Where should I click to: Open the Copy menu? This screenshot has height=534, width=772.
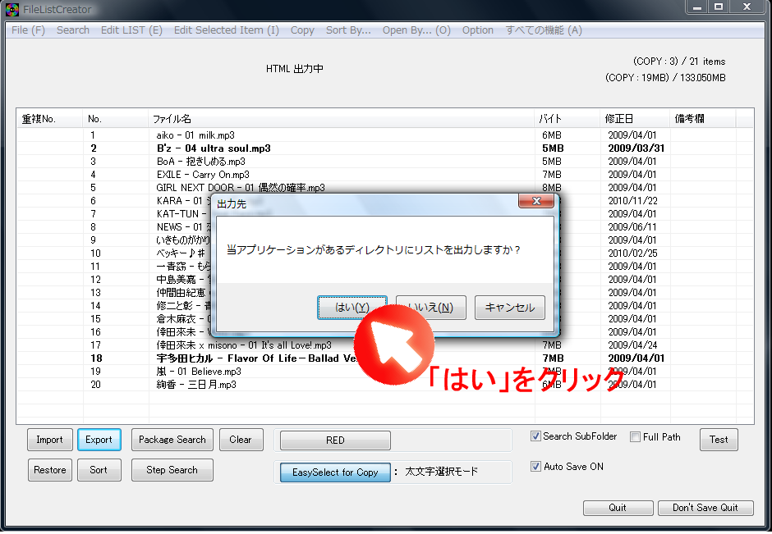302,30
